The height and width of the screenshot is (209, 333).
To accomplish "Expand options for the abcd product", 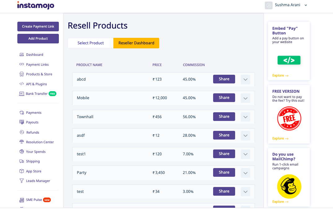I will pos(245,79).
